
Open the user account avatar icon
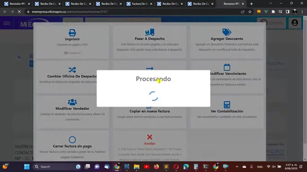[x=295, y=23]
